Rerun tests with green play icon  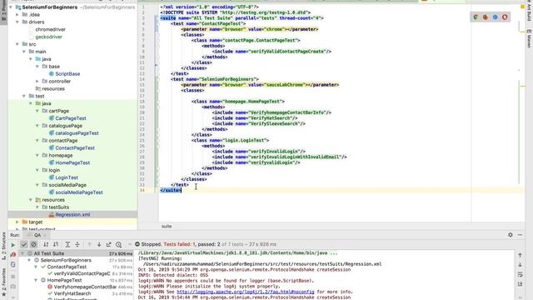(x=13, y=244)
